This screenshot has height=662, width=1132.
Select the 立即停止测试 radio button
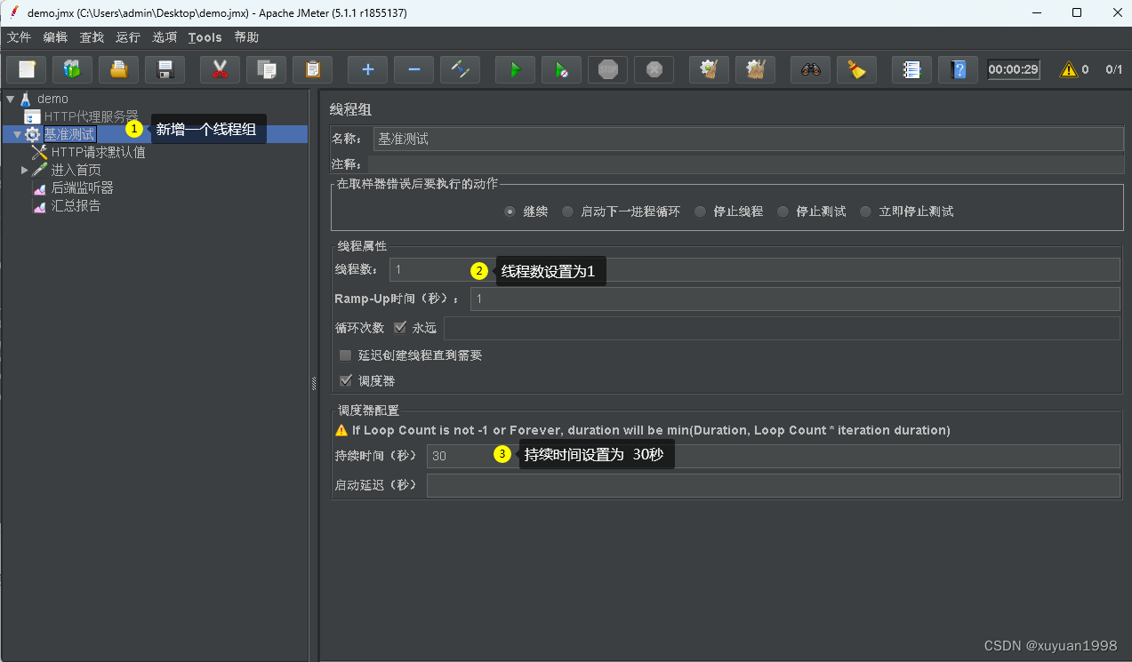[x=865, y=211]
